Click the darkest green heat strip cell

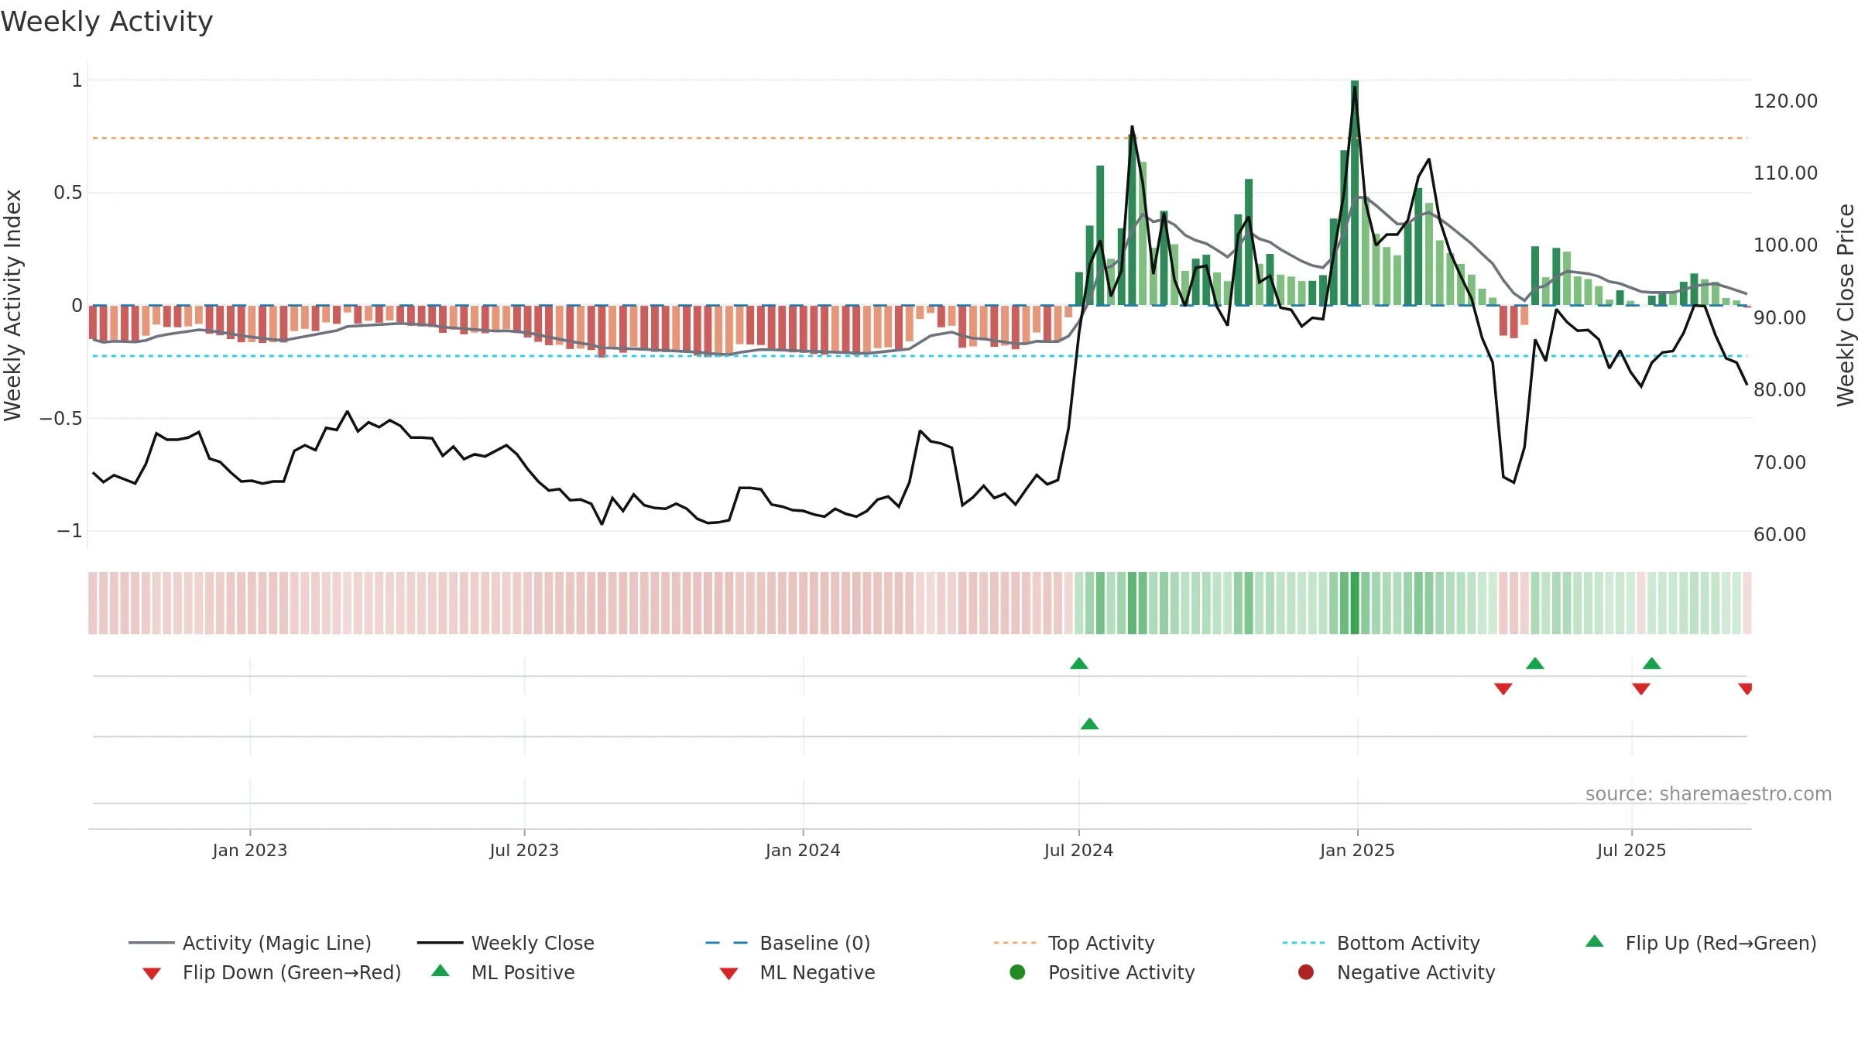[x=1355, y=603]
